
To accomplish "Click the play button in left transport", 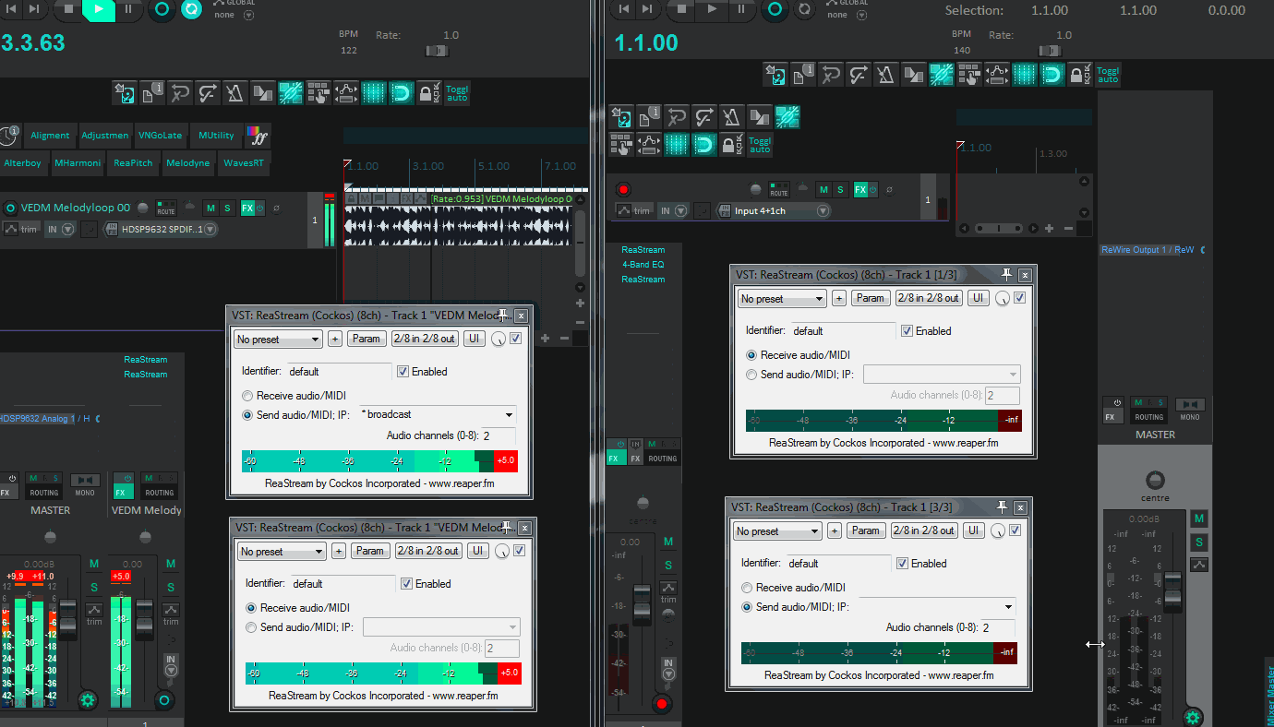I will (x=99, y=9).
